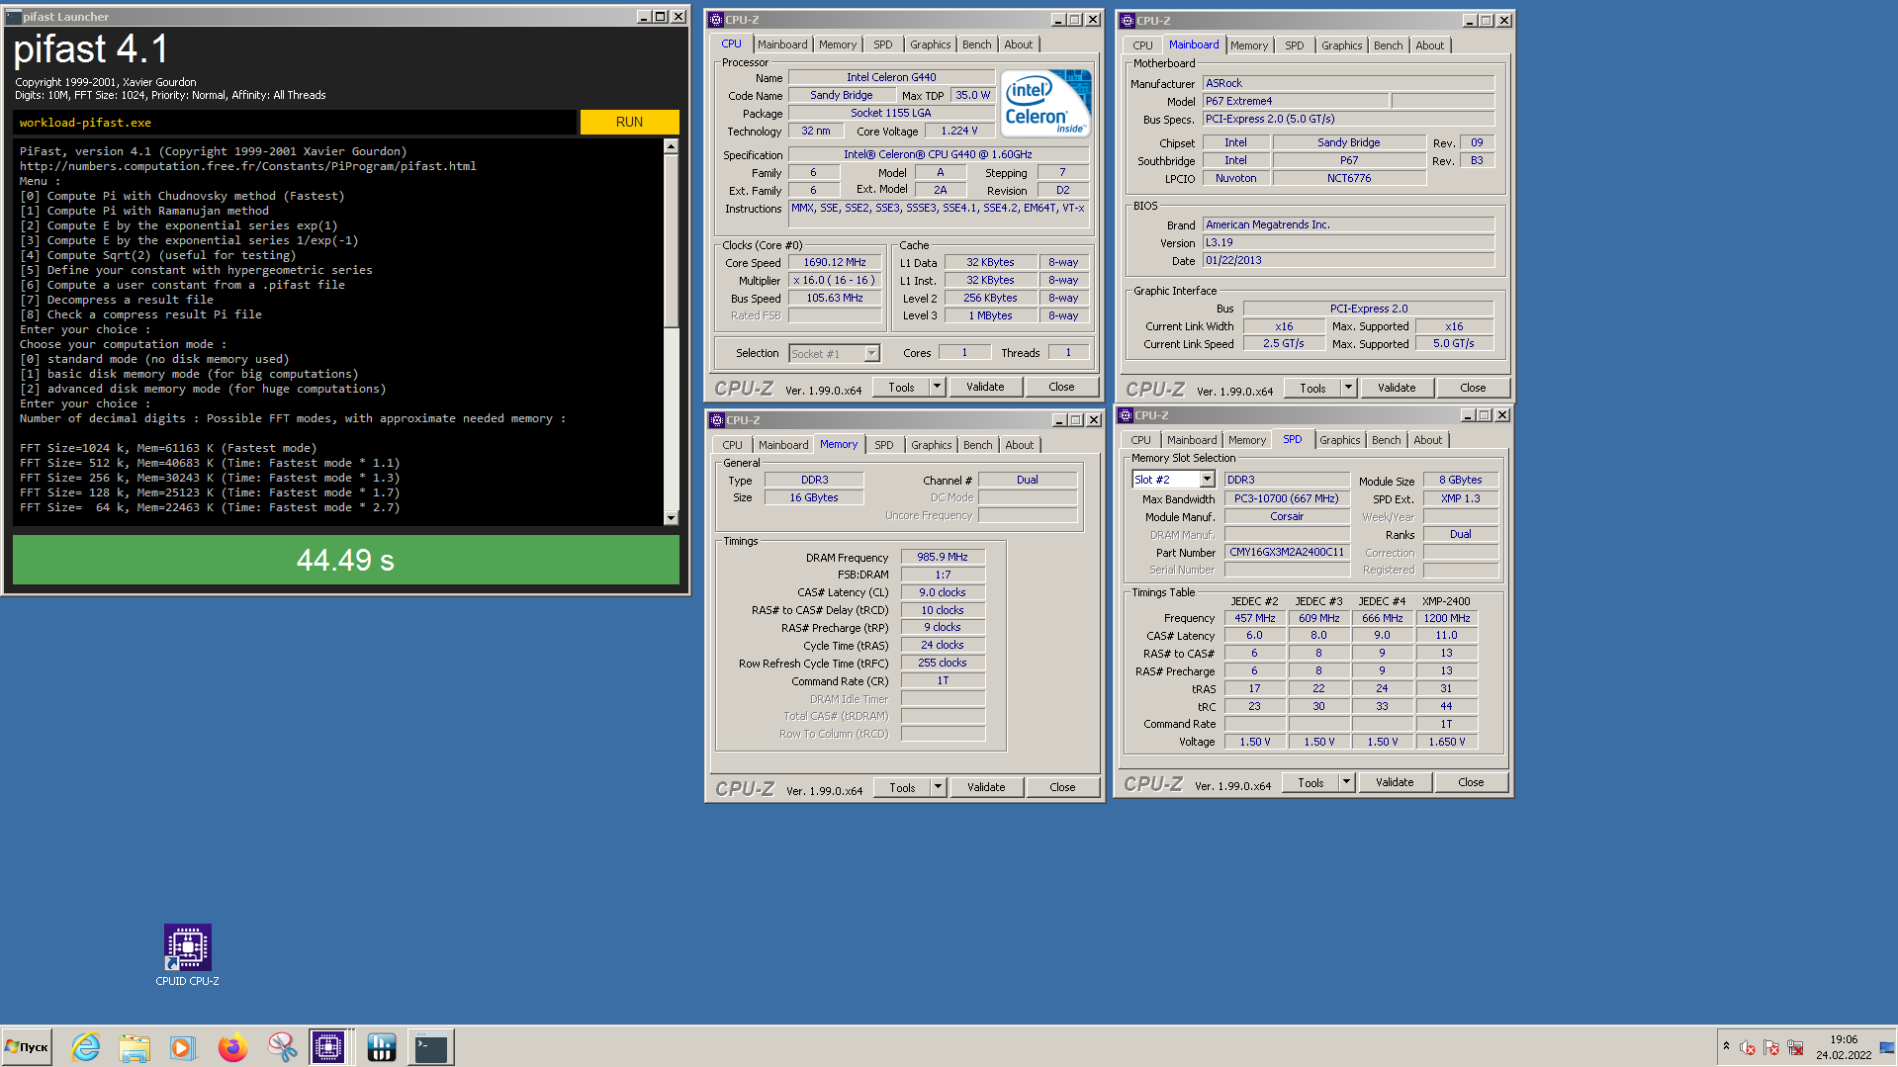Viewport: 1898px width, 1067px height.
Task: Click the Multiplier x 16.0 field
Action: click(835, 280)
